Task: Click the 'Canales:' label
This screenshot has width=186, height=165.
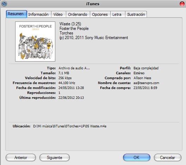Action: coord(123,73)
